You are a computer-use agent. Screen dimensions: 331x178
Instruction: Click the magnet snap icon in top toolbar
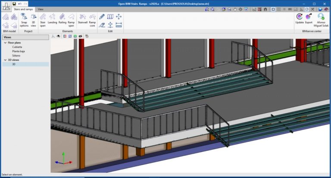coord(265,9)
